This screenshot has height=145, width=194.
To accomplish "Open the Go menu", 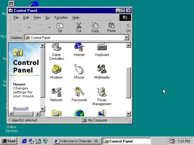I will click(48, 18).
